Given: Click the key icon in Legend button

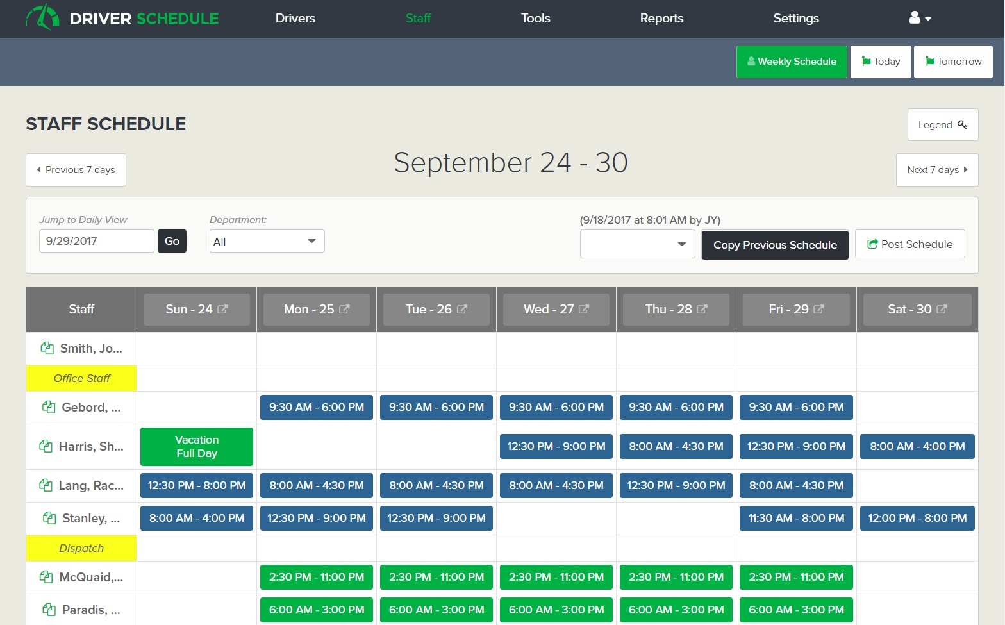Looking at the screenshot, I should 962,124.
